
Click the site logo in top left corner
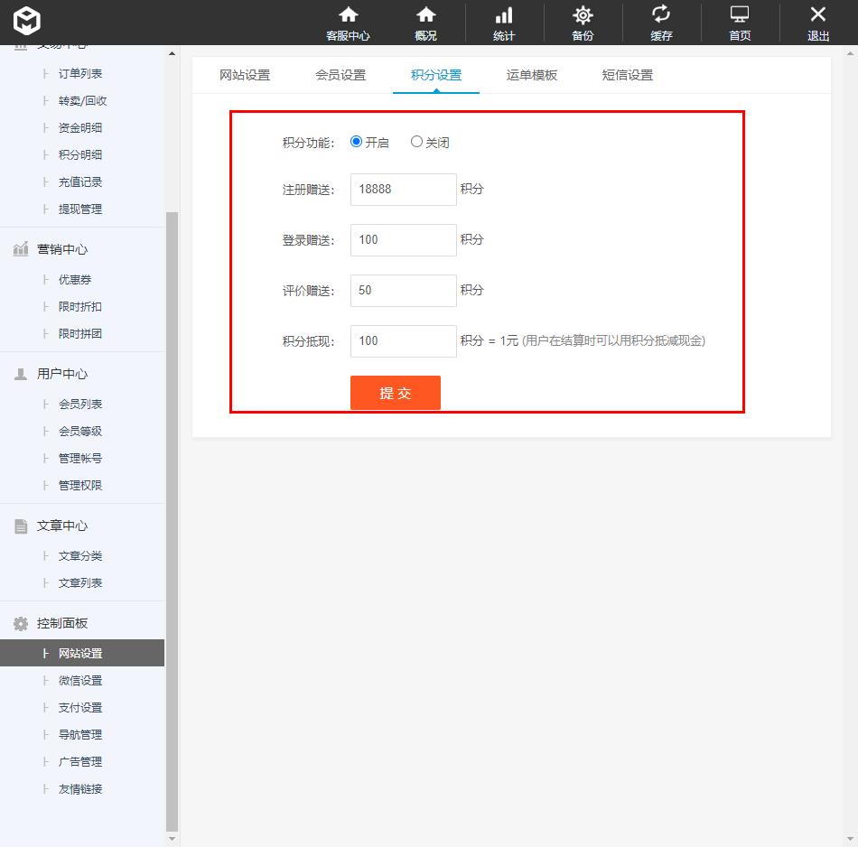(x=26, y=22)
